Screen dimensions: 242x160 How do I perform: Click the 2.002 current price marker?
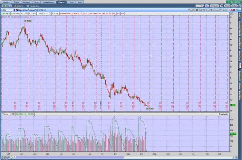click(233, 105)
